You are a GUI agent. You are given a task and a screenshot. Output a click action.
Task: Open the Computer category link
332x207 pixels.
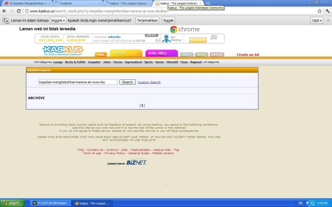tap(94, 62)
